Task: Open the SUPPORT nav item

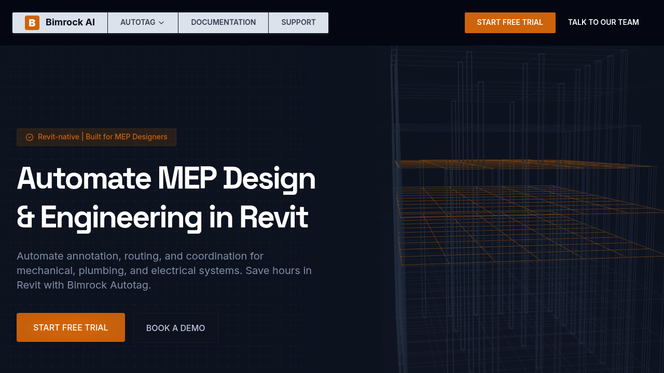Action: pyautogui.click(x=298, y=23)
